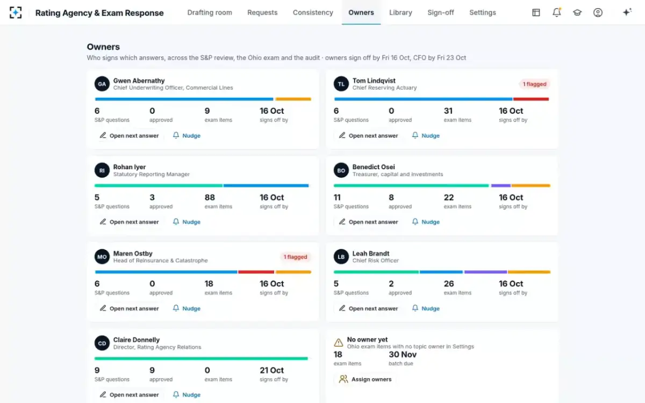Image resolution: width=645 pixels, height=403 pixels.
Task: Open next answer for Gwen Abernathy
Action: (x=129, y=136)
